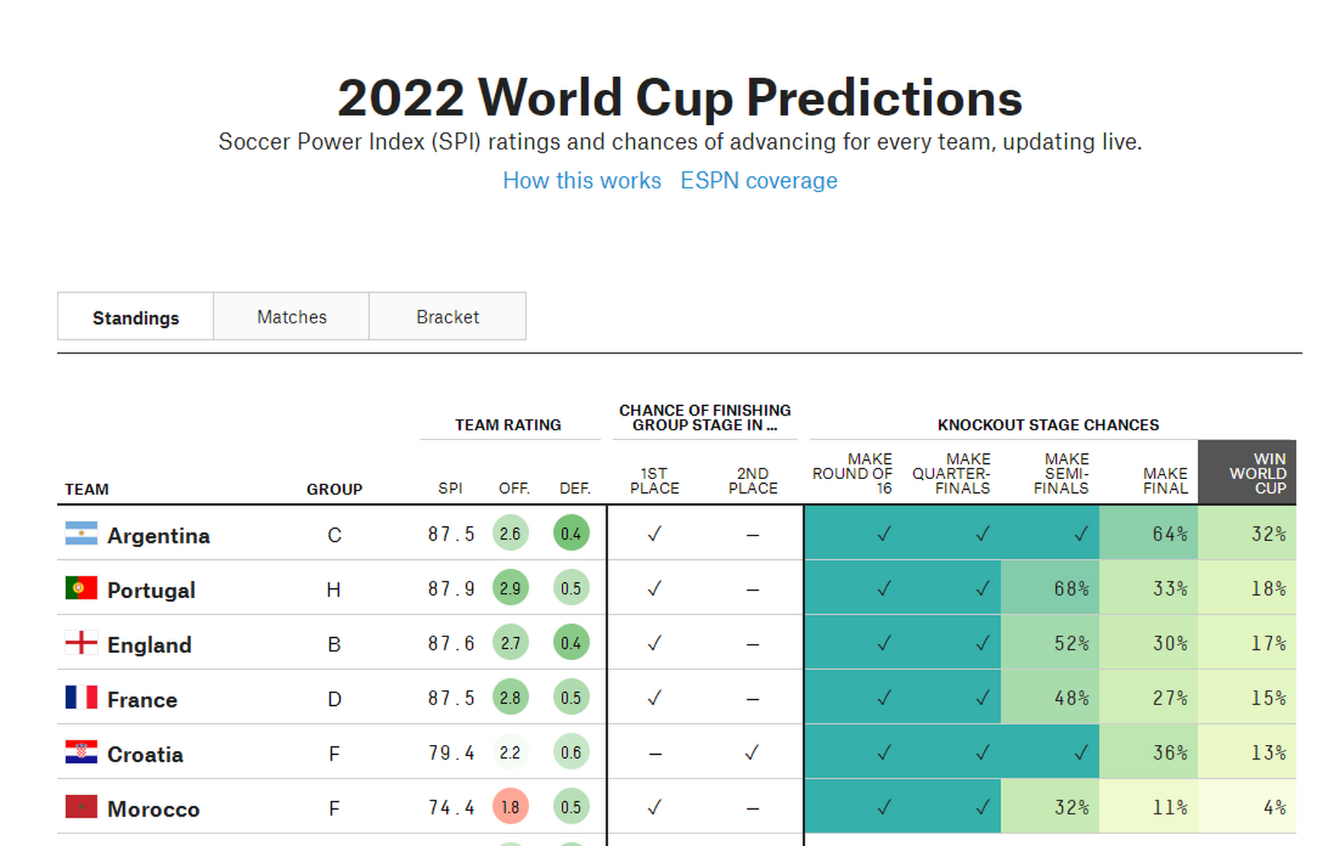Click Portugal's green 2.9 offense rating circle

(510, 588)
